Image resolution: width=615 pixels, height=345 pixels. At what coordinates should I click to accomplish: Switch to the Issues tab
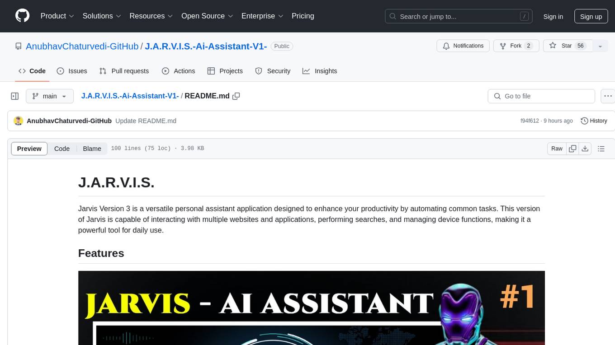72,71
